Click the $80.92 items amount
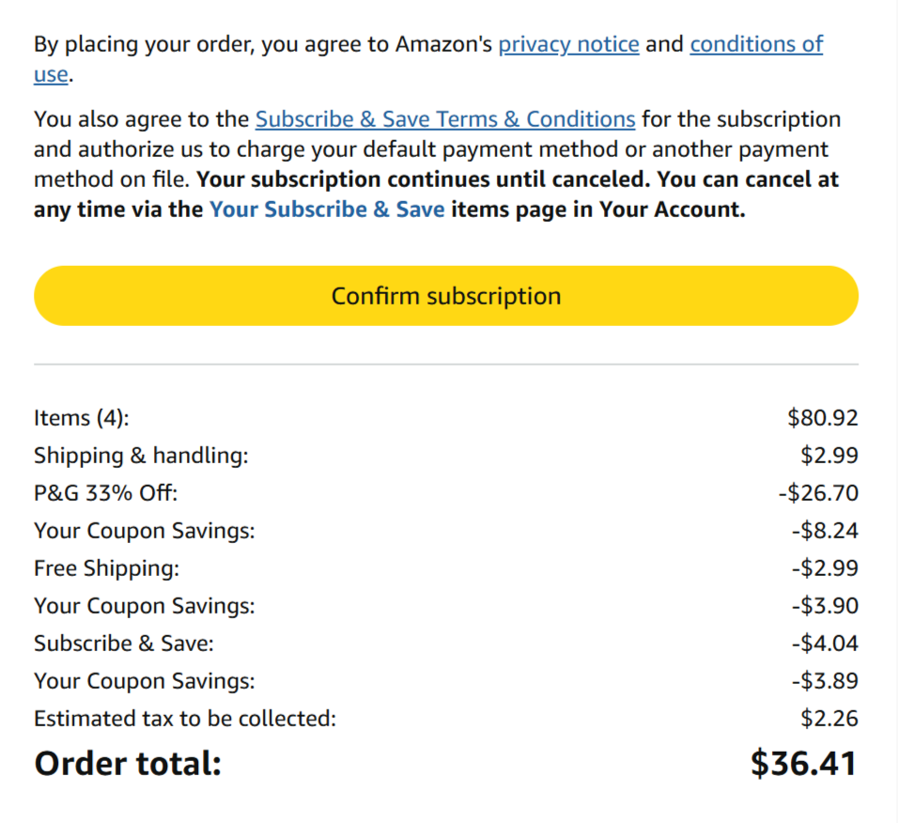The height and width of the screenshot is (823, 898). (822, 418)
